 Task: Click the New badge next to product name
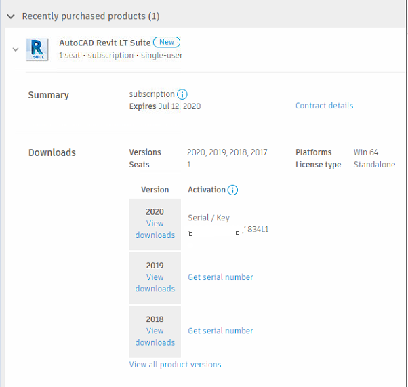(x=166, y=43)
